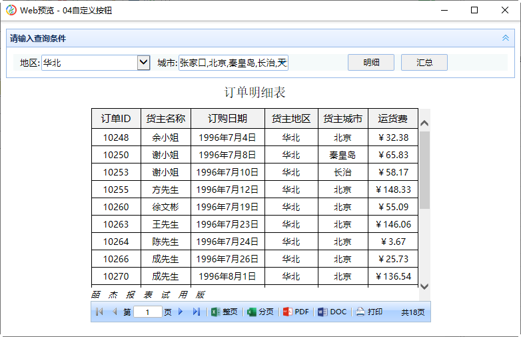Print the report with 打印 button
Image resolution: width=521 pixels, height=337 pixels.
(369, 312)
